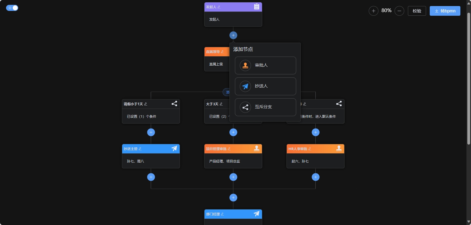Viewport: 471px width, 225px height.
Task: Click the 转bpmn export button
Action: (x=445, y=11)
